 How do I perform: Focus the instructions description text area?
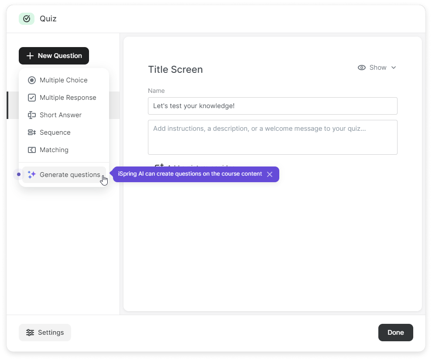coord(272,137)
